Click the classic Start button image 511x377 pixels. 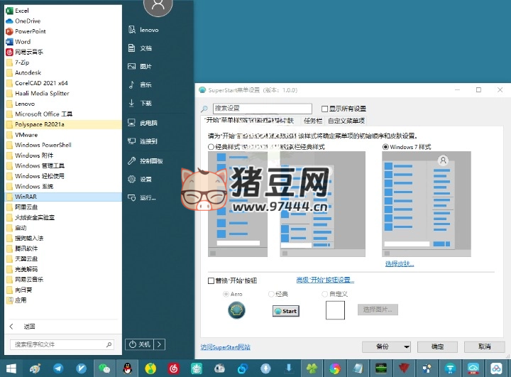[286, 311]
